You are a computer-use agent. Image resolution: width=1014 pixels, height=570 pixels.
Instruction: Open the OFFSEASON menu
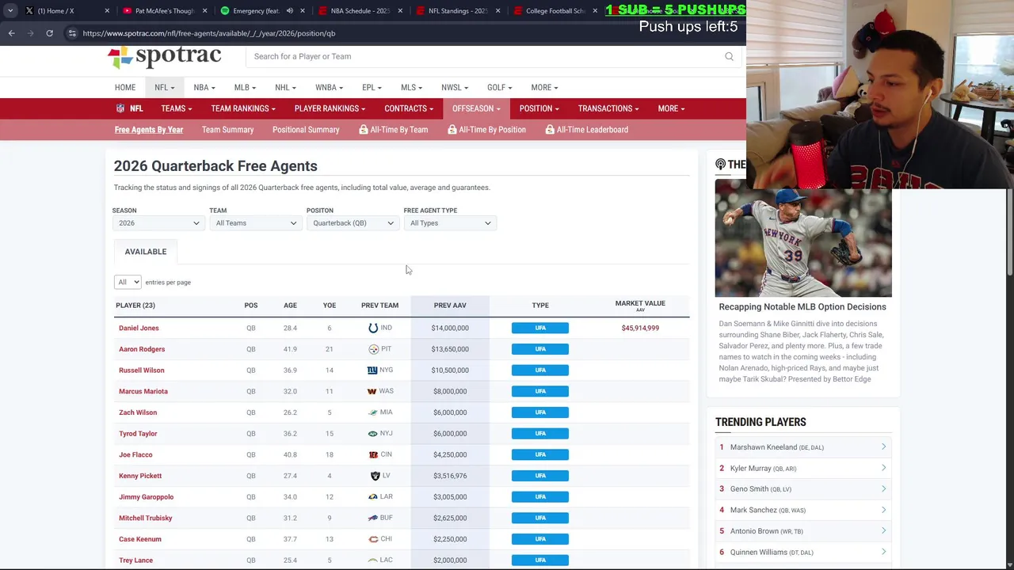(x=476, y=108)
